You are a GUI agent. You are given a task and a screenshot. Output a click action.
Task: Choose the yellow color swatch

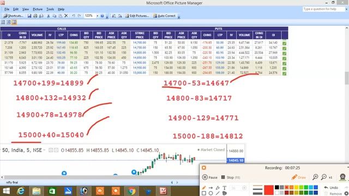tap(296, 187)
